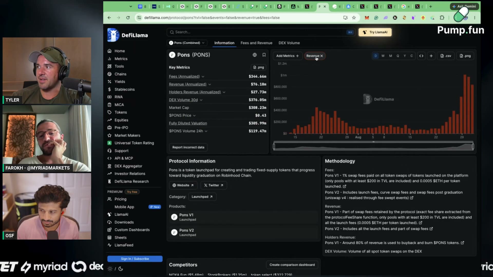
Task: Select daily D chart interval
Action: [x=376, y=56]
